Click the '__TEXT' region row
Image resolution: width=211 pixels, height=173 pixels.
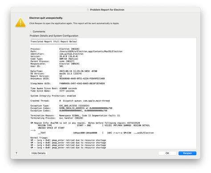[x=96, y=133]
